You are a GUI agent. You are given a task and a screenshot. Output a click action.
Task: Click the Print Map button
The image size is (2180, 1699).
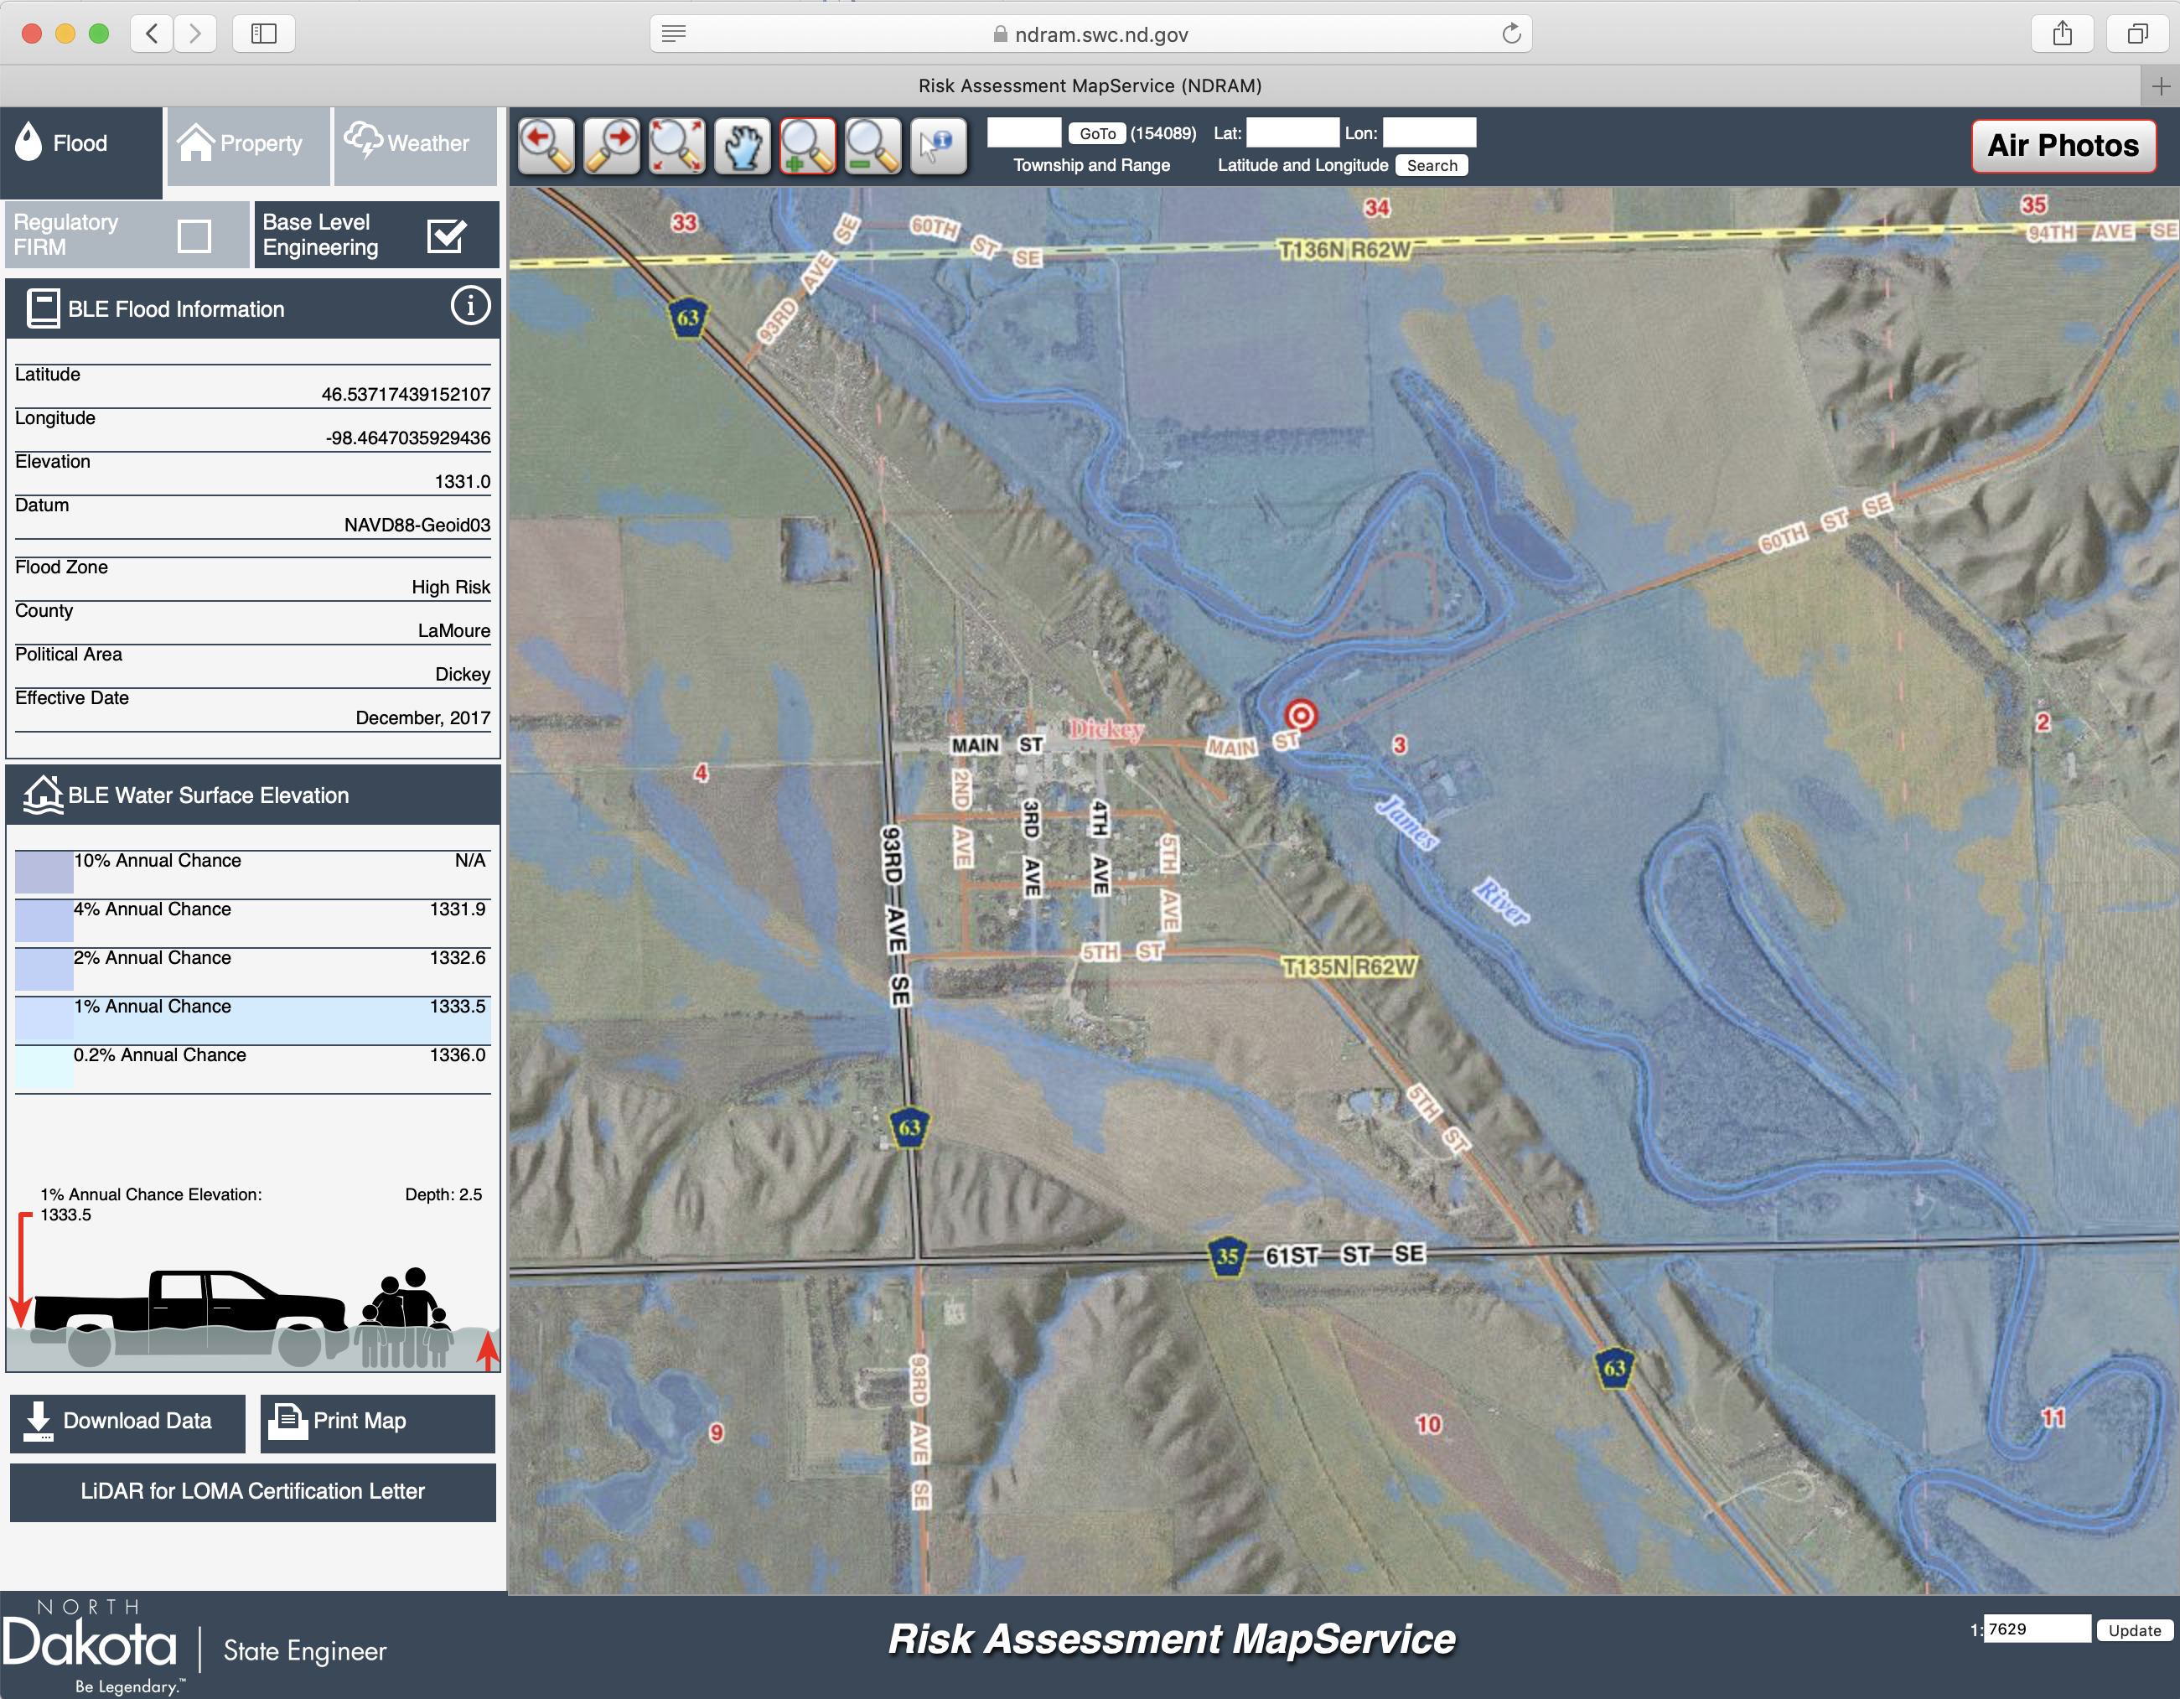coord(377,1422)
